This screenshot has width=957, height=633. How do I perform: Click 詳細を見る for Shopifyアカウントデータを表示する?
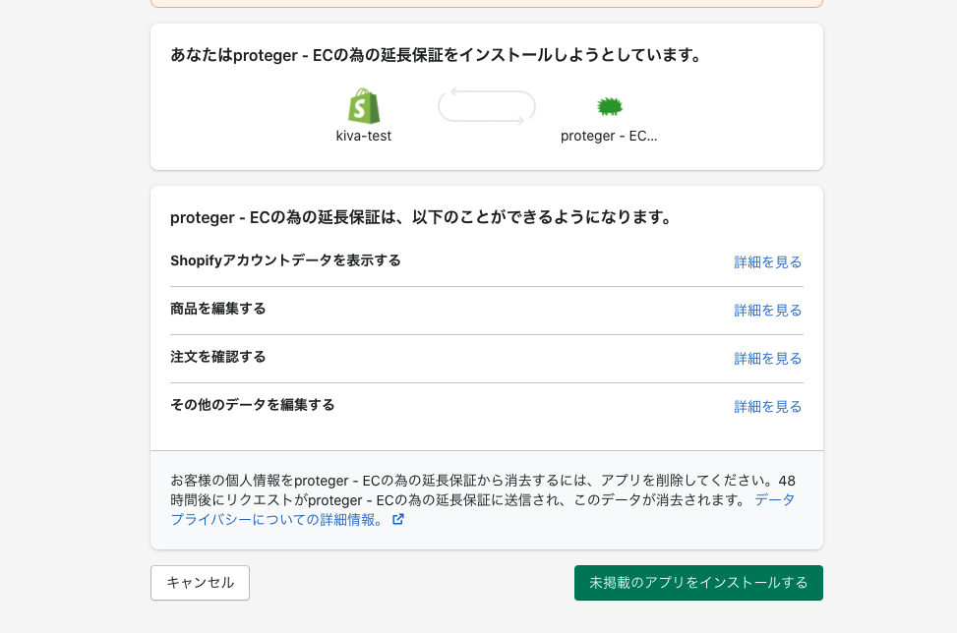[768, 262]
